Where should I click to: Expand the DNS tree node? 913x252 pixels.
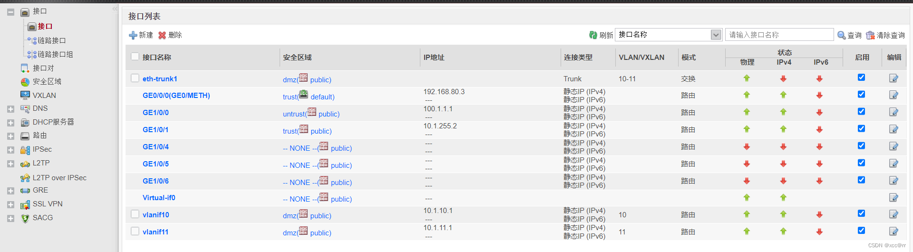(10, 109)
